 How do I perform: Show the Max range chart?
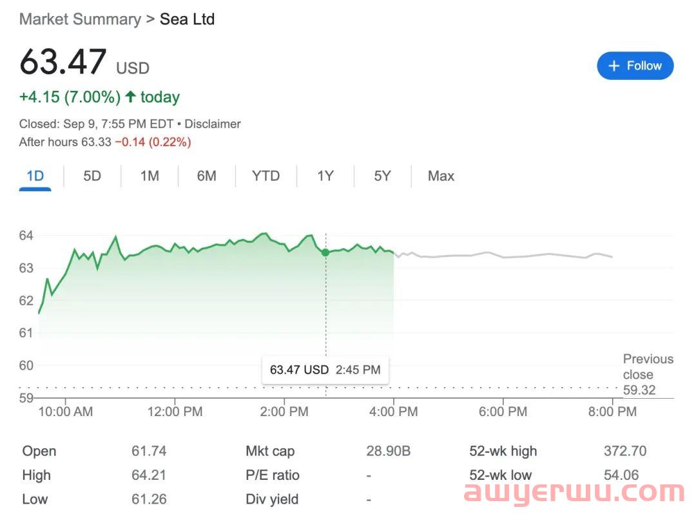(441, 176)
